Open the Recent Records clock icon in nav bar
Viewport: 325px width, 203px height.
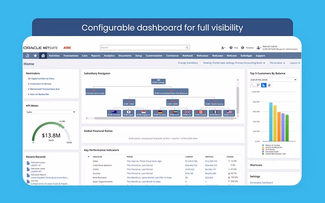[x=27, y=56]
